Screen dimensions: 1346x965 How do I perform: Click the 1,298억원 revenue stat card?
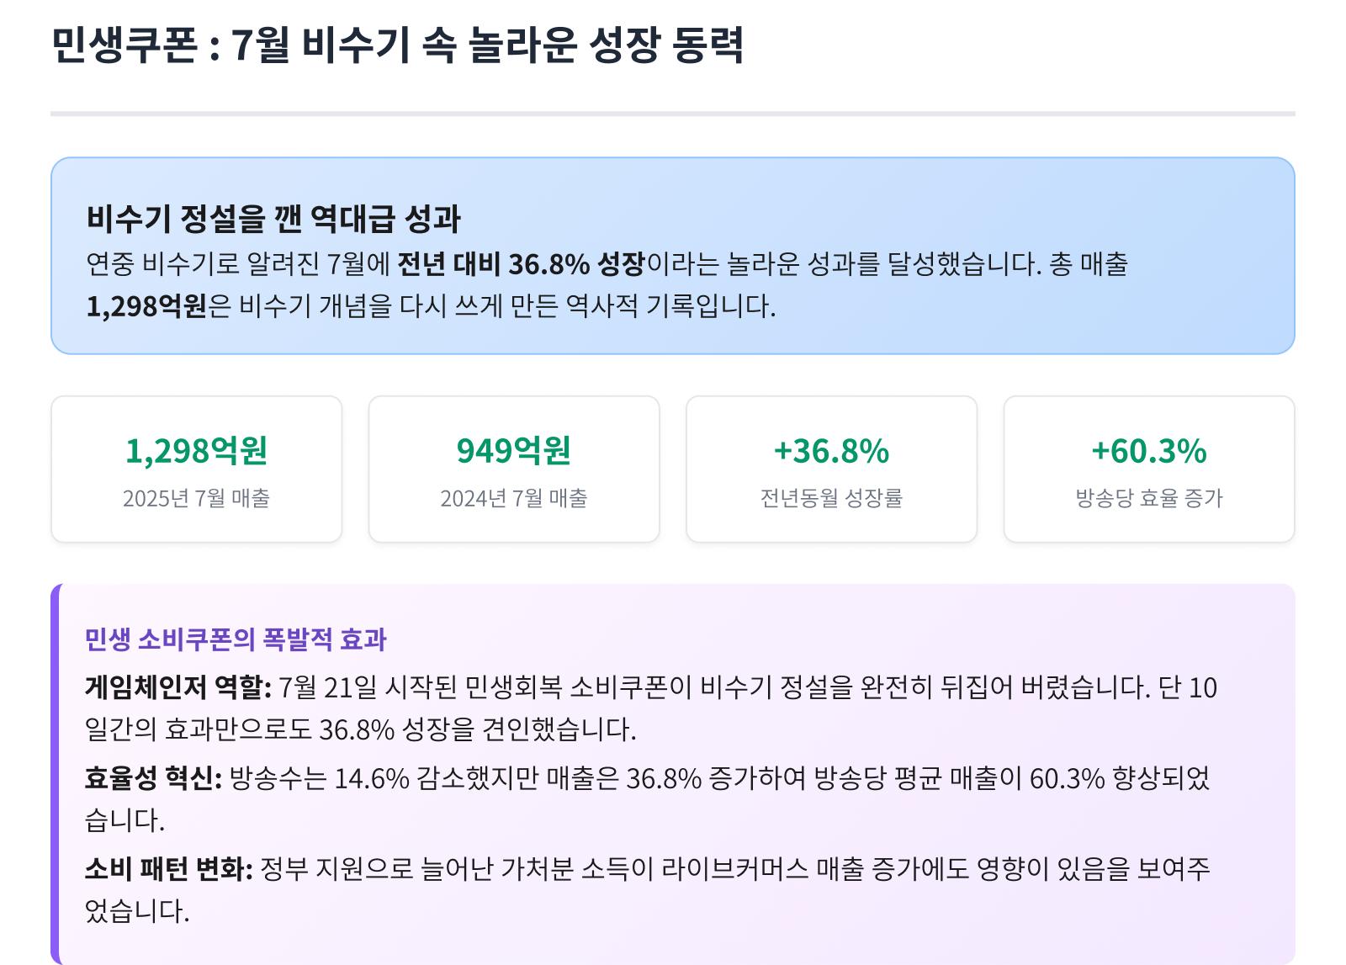pyautogui.click(x=196, y=469)
